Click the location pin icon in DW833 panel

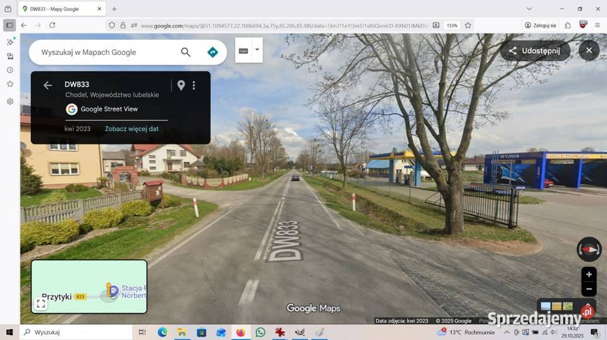(x=181, y=85)
